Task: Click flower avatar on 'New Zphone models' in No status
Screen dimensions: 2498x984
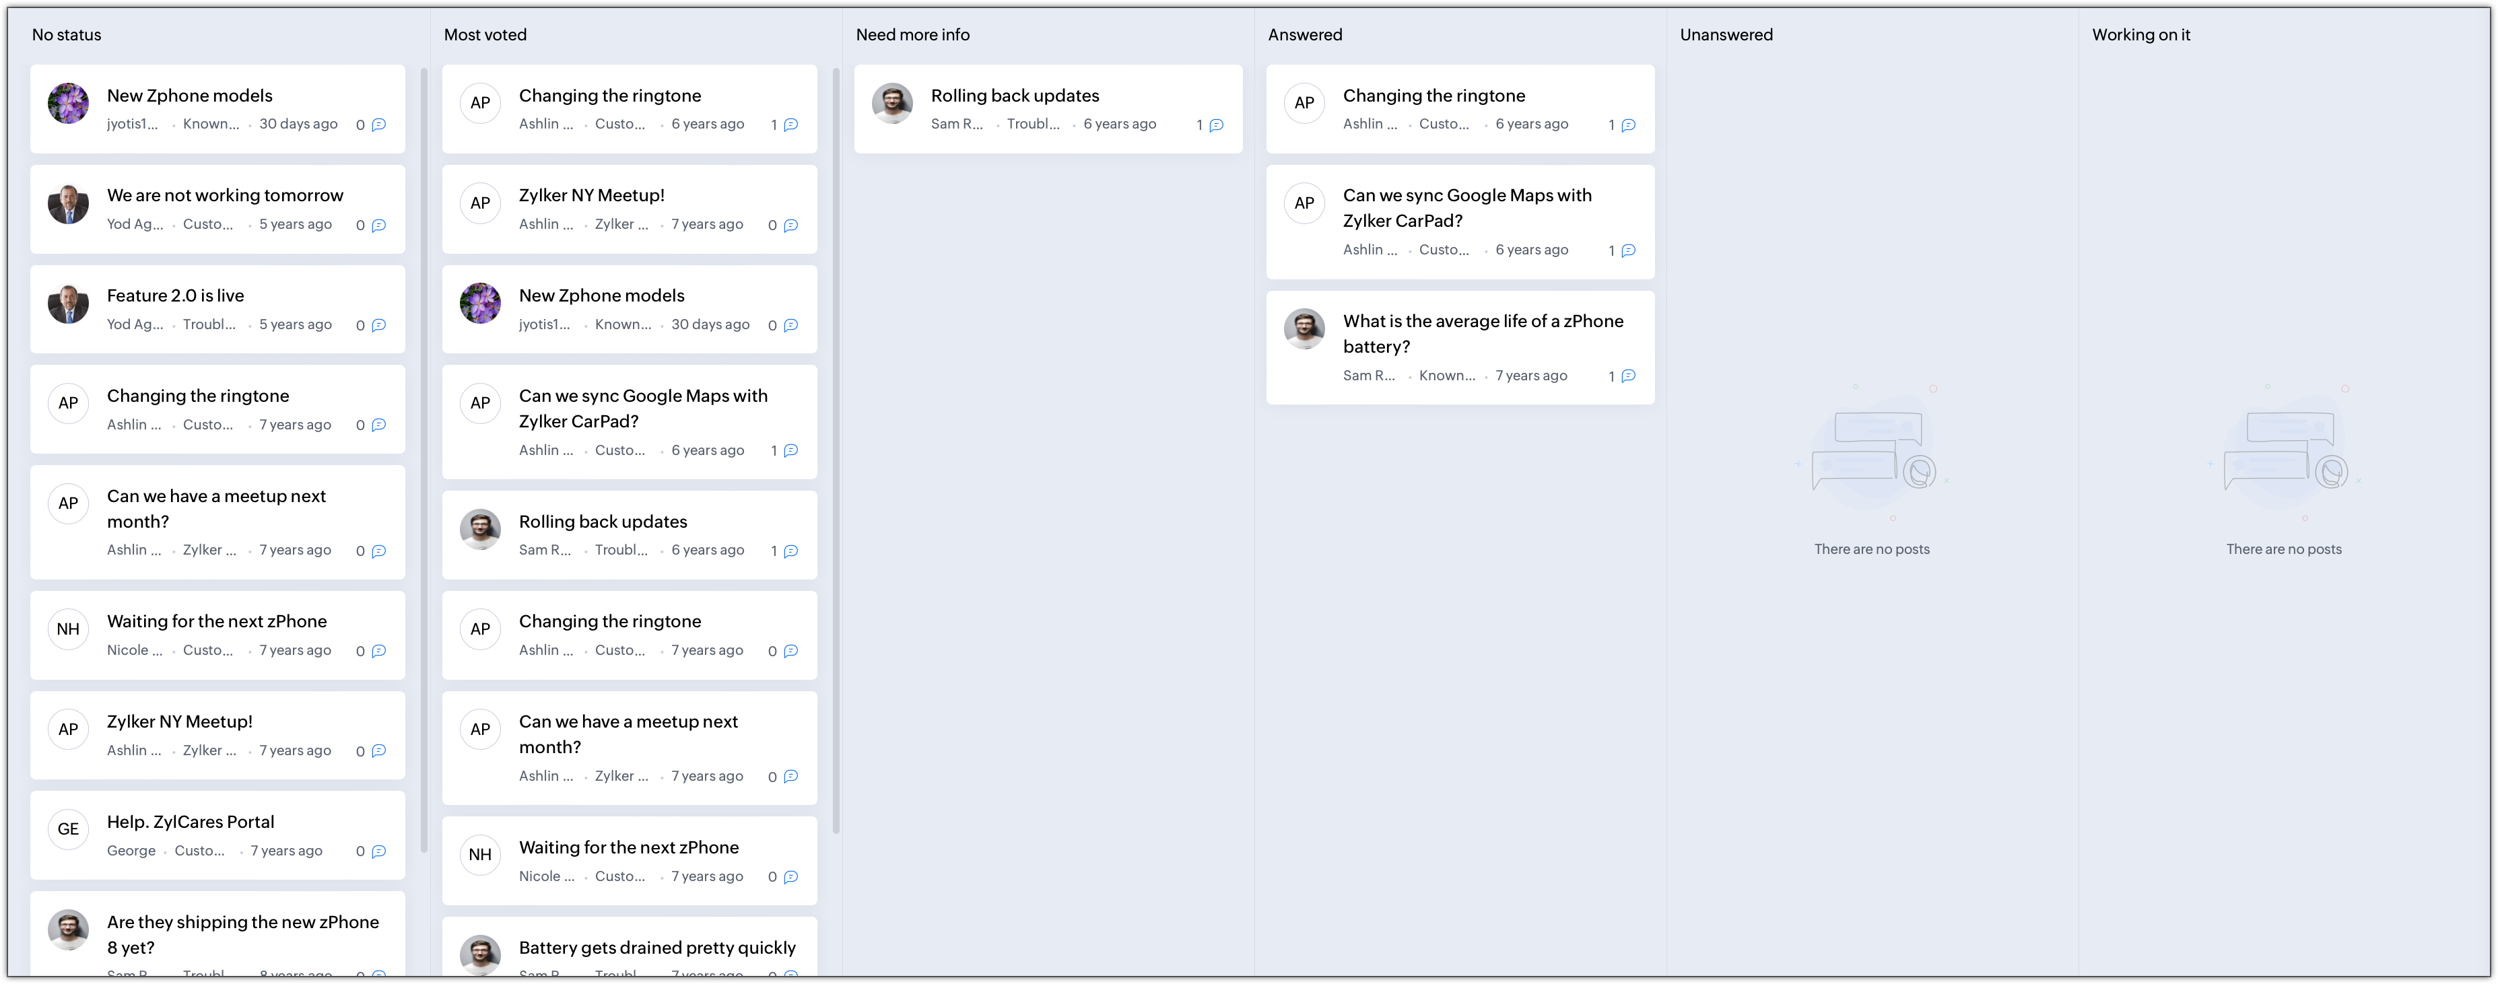Action: 68,103
